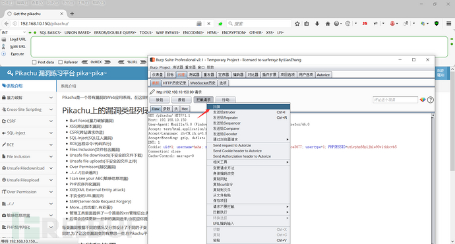Screen dimensions: 455x244
Task: Choose Send request to Autorize
Action: (x=249, y=145)
